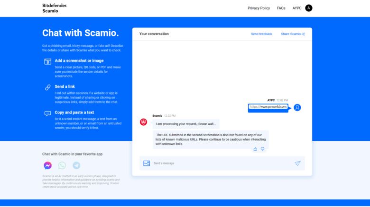Open the account menu via black A avatar
This screenshot has height=207, width=370.
309,8
